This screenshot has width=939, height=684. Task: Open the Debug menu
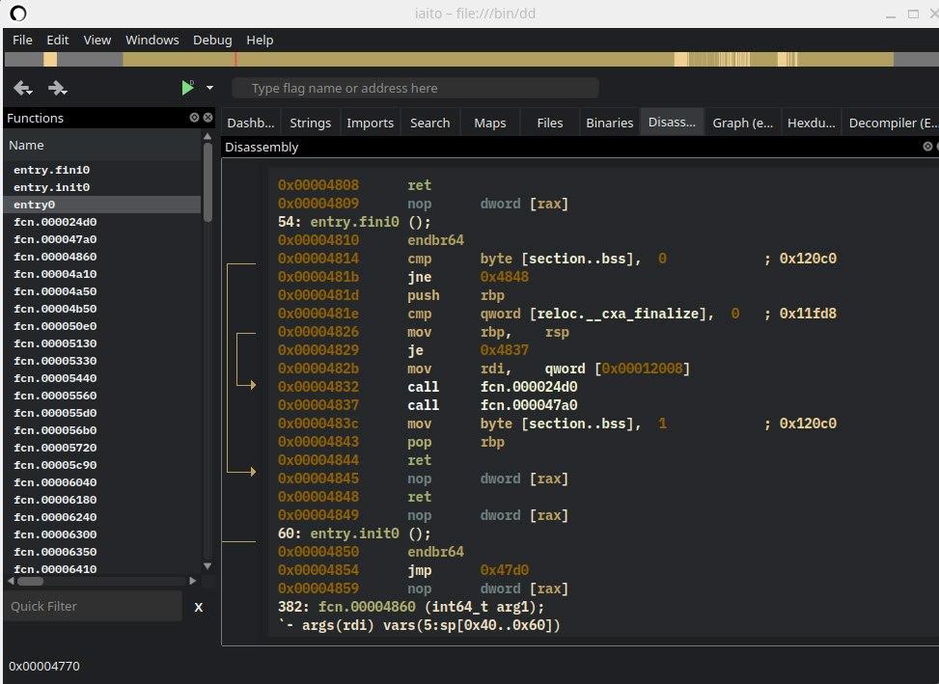[x=212, y=40]
